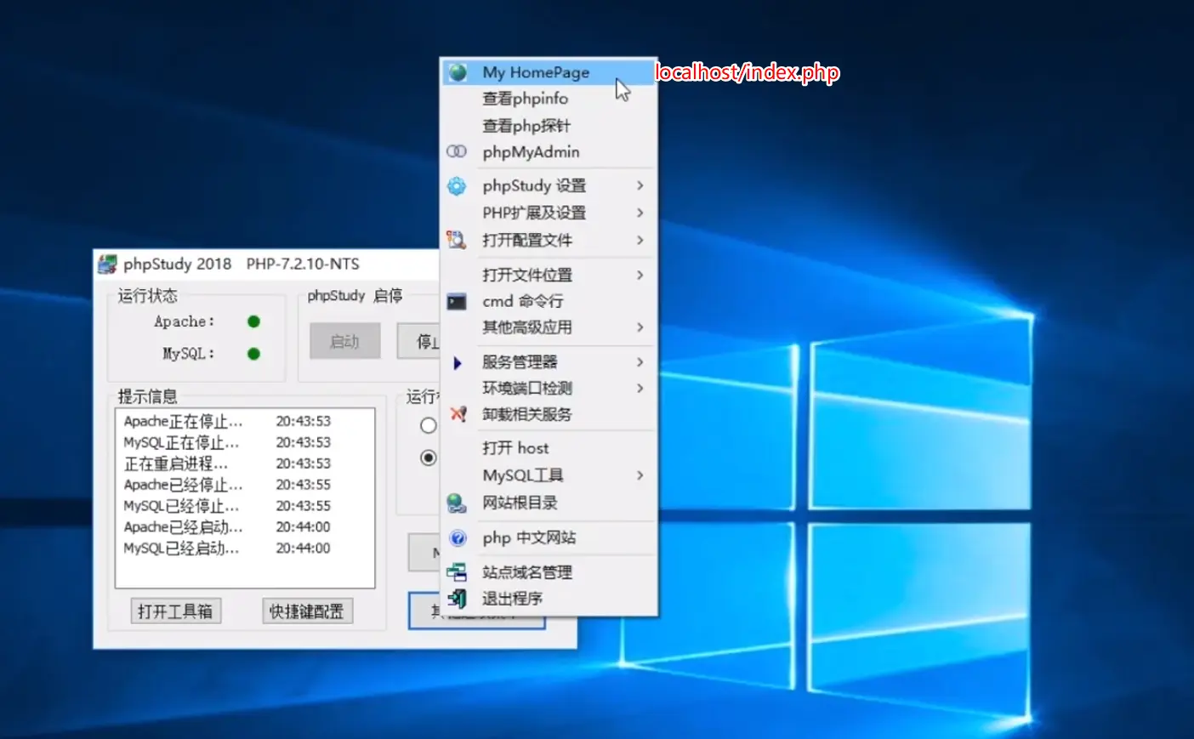The height and width of the screenshot is (739, 1194).
Task: Click the terminal icon beside cmd 命令行
Action: point(457,301)
